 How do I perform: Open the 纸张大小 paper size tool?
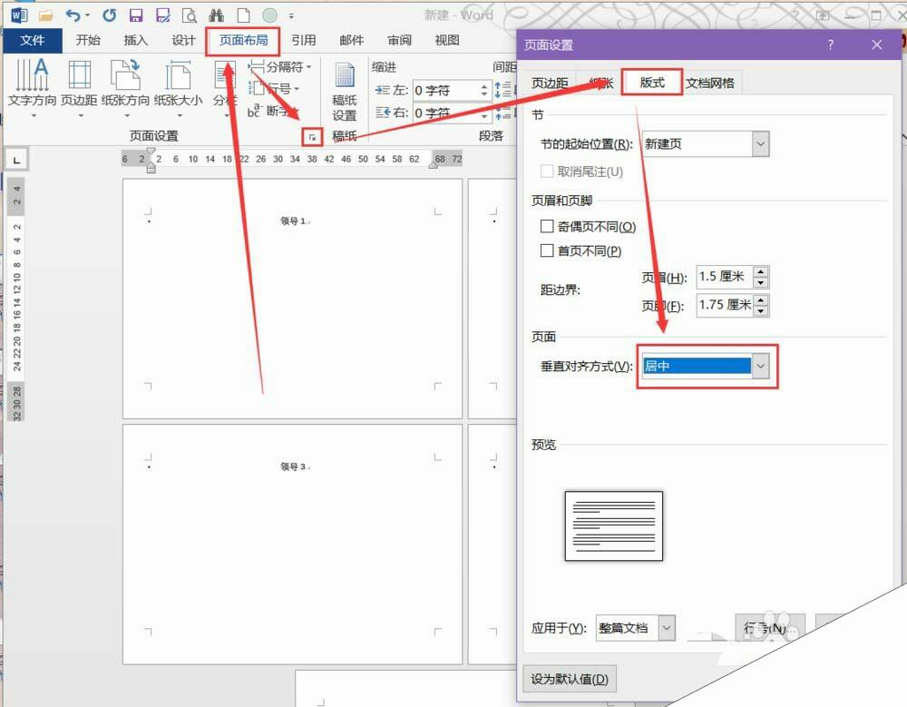tap(178, 88)
